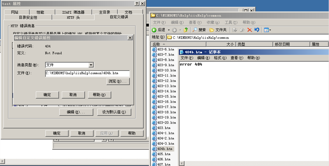329x166 pixels.
Task: Click Cancel (取消) in test properties window
Action: click(82, 133)
